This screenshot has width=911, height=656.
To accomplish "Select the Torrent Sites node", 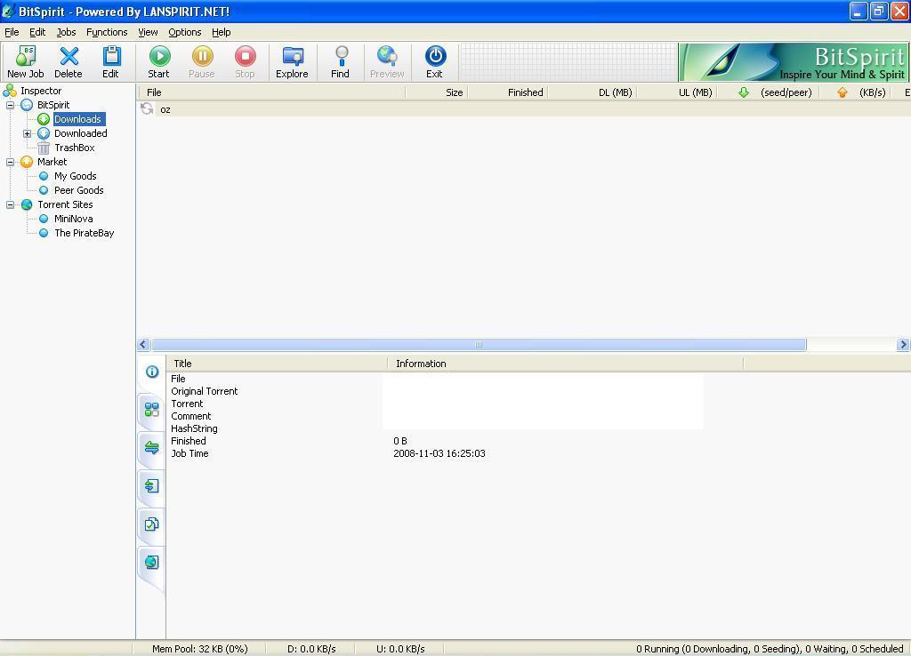I will pyautogui.click(x=65, y=204).
